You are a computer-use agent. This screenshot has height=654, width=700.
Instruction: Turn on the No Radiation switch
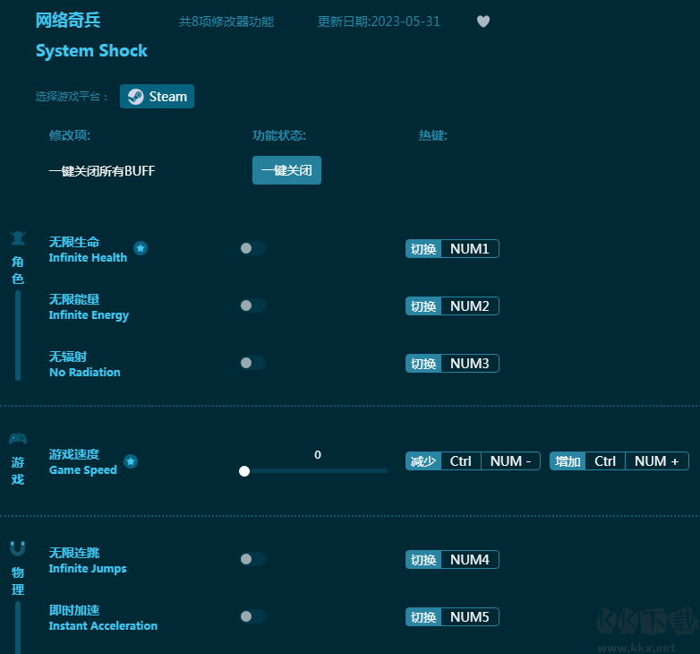(x=252, y=363)
